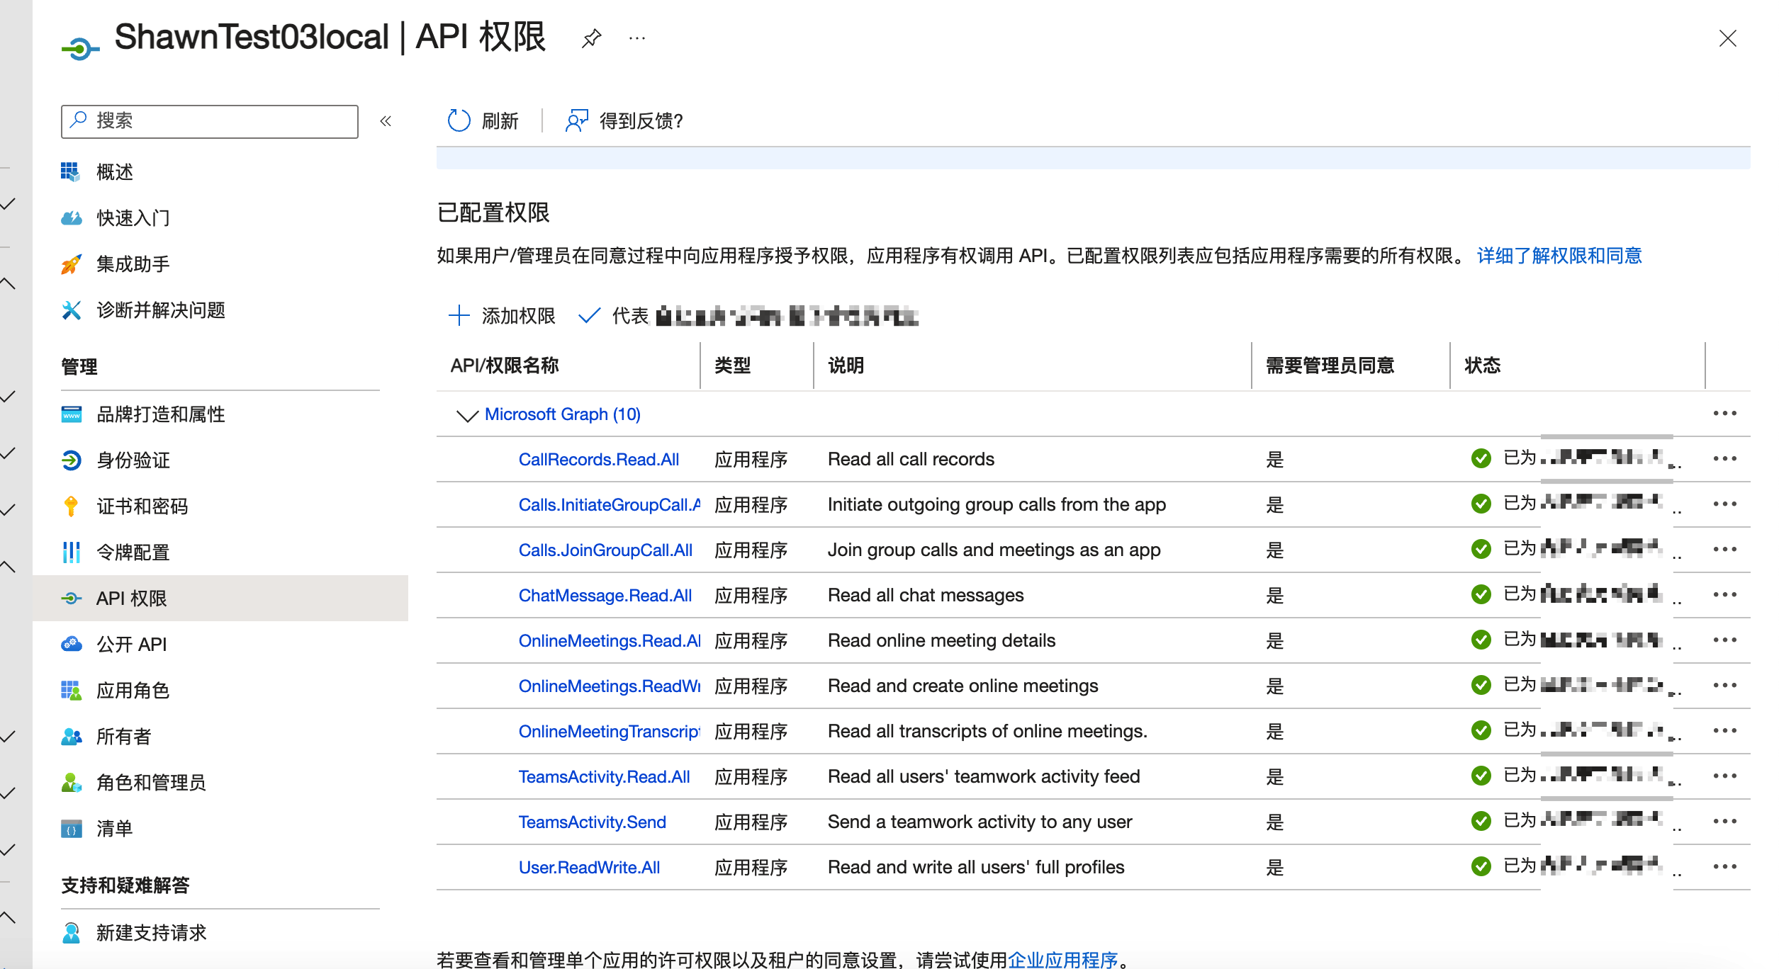
Task: Click the feedback (得到反馈) person icon
Action: (x=576, y=120)
